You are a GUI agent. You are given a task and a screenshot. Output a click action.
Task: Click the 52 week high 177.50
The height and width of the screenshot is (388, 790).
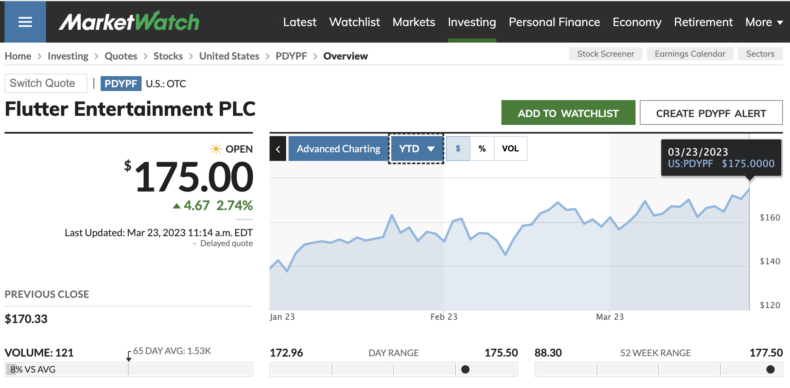[766, 353]
